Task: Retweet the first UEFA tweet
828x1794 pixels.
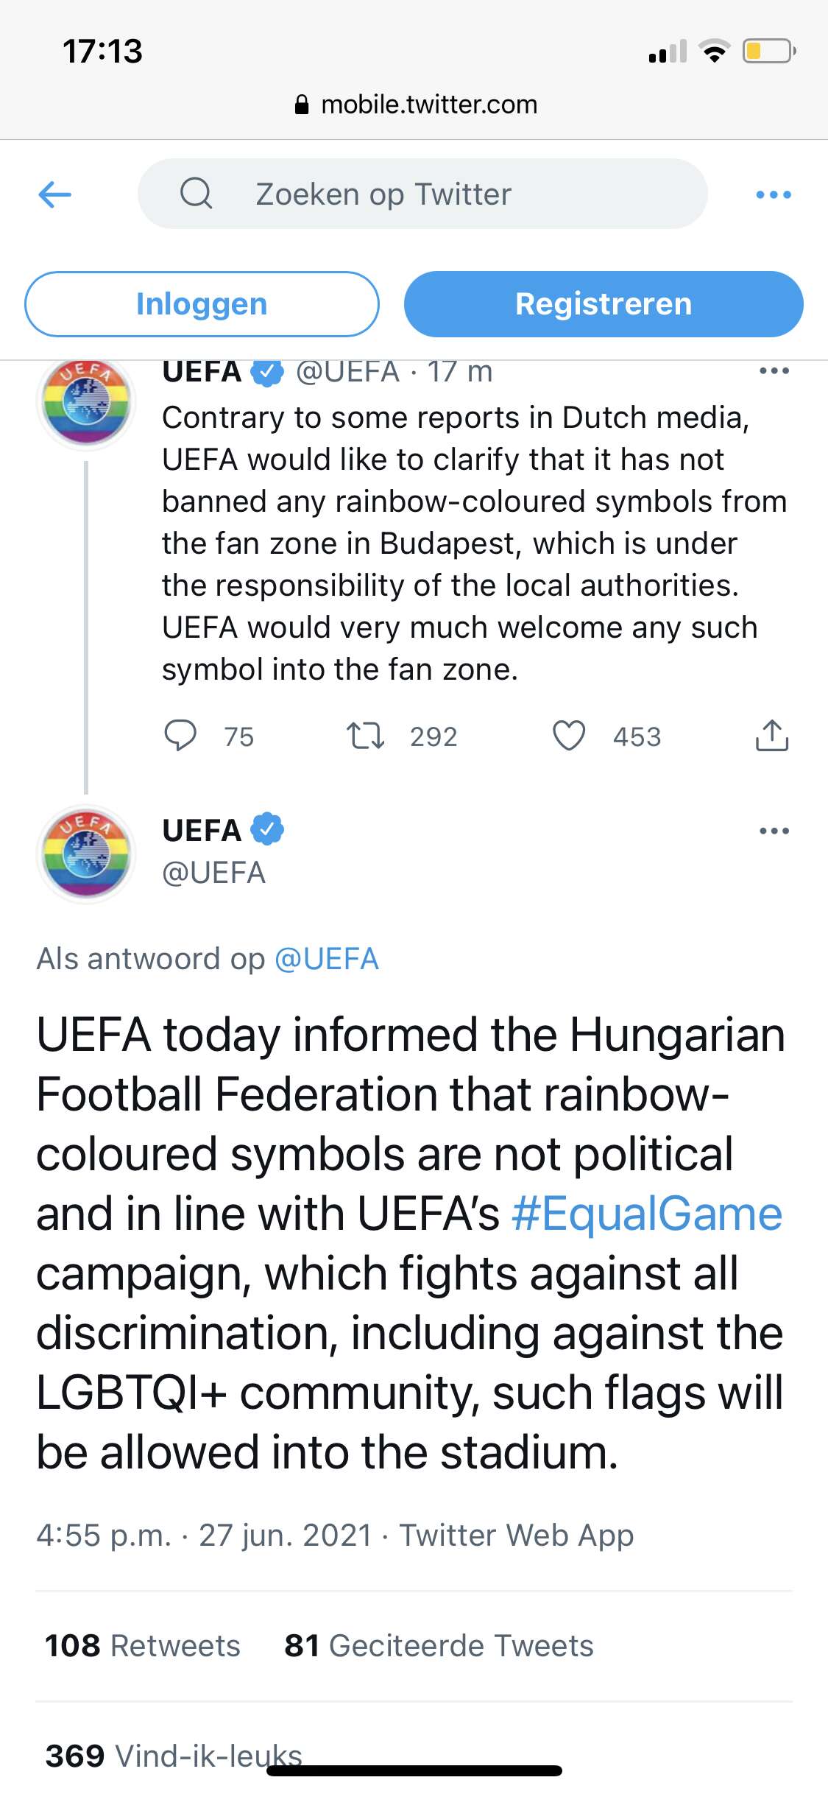Action: pos(366,736)
